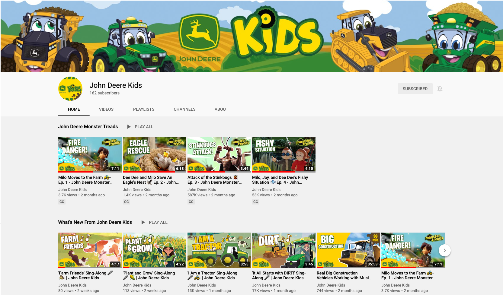
Task: Open Farm Friends video thumbnail
Action: point(90,250)
